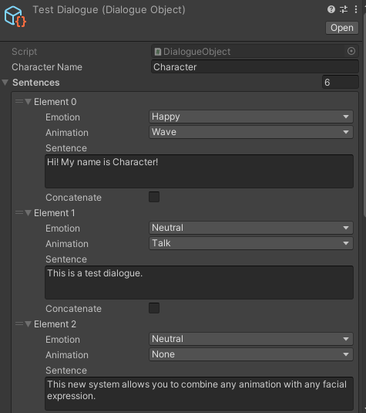Screen dimensions: 366x413
Task: Click the Open button
Action: [342, 28]
